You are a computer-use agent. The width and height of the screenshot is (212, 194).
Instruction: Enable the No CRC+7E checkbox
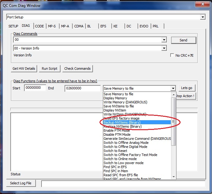pyautogui.click(x=172, y=55)
